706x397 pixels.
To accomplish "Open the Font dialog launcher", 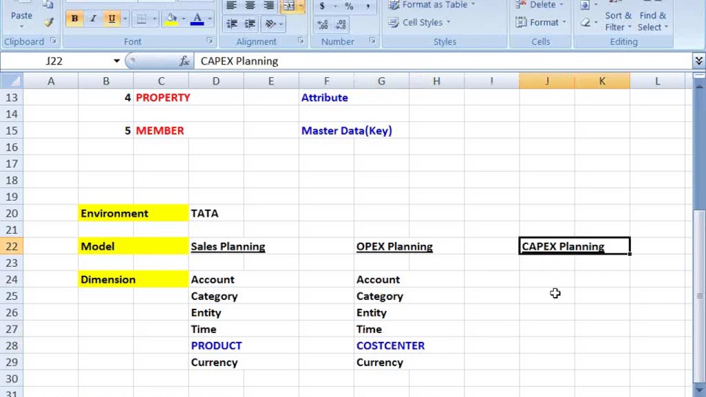I will pos(210,41).
